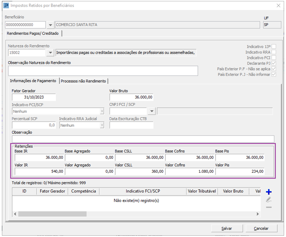
Task: Click the Valor Bruto input field
Action: (x=131, y=97)
